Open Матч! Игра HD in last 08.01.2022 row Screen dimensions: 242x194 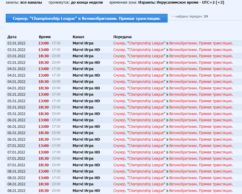coord(86,191)
